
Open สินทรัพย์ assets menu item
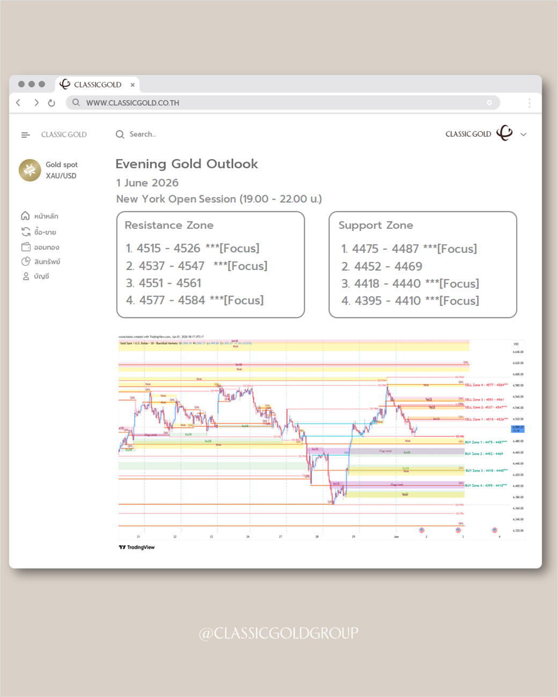click(41, 262)
